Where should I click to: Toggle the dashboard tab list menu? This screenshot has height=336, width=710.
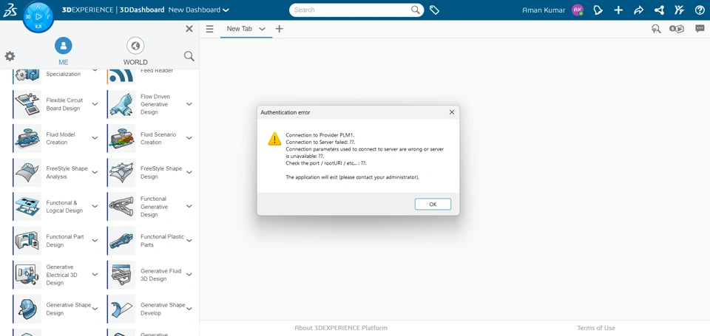point(210,29)
